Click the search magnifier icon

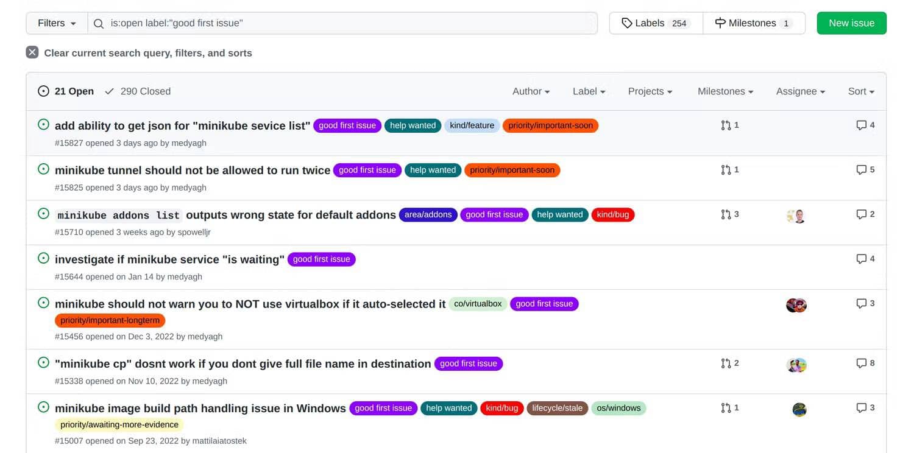click(x=98, y=23)
